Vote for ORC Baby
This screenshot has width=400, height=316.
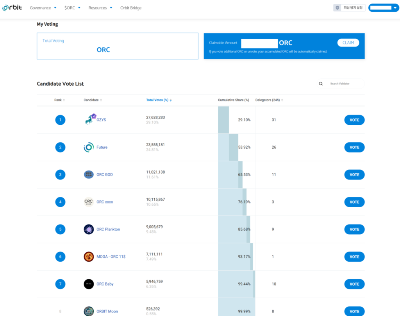point(354,284)
